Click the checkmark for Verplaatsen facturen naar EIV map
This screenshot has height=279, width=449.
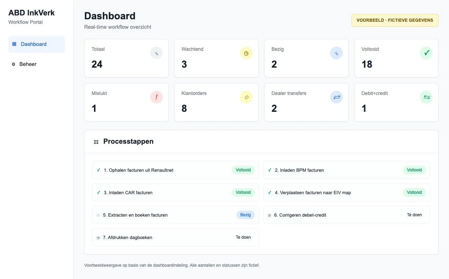point(270,192)
